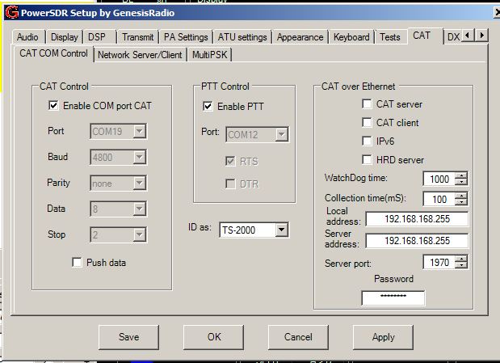Screen dimensions: 500x363
Task: Decrease Server port with down arrow
Action: tap(461, 265)
